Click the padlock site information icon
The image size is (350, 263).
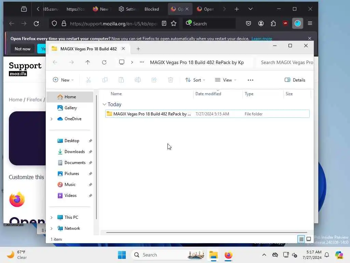pos(64,24)
